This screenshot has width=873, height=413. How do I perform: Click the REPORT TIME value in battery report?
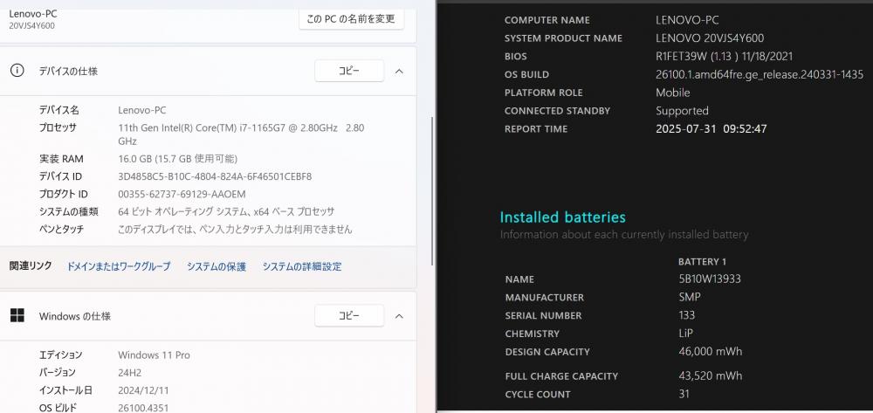click(x=711, y=128)
